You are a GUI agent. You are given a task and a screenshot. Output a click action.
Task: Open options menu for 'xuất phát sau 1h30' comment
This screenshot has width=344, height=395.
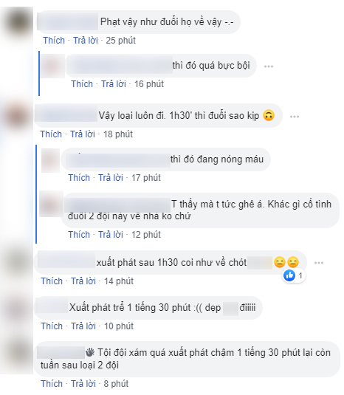(319, 263)
